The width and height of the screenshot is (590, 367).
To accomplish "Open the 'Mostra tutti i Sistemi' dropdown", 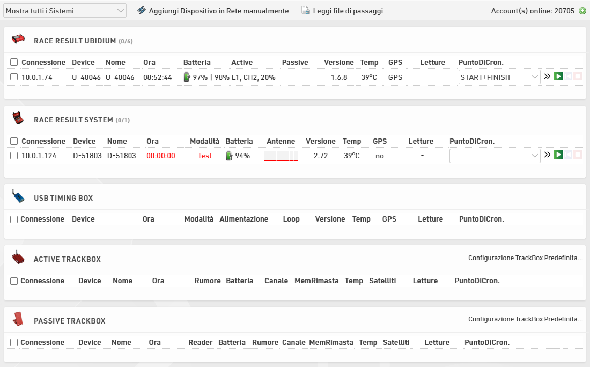I will (64, 11).
